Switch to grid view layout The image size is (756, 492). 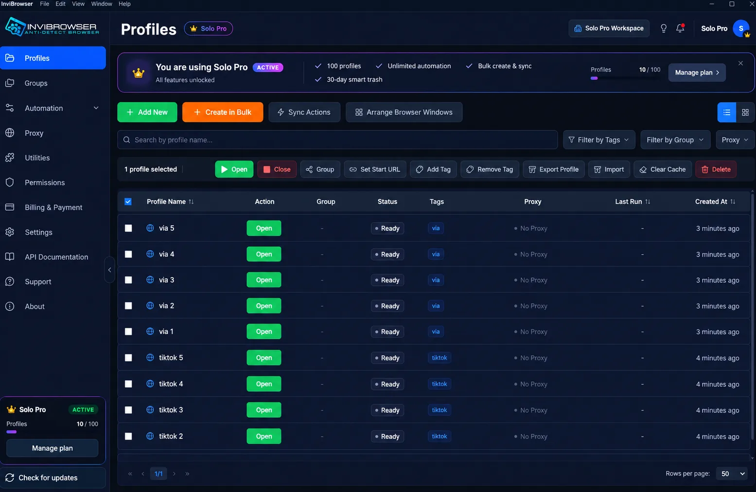pyautogui.click(x=745, y=112)
